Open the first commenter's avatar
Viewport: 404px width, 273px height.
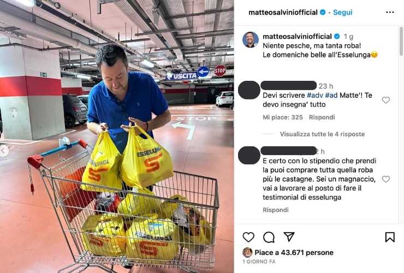[249, 90]
